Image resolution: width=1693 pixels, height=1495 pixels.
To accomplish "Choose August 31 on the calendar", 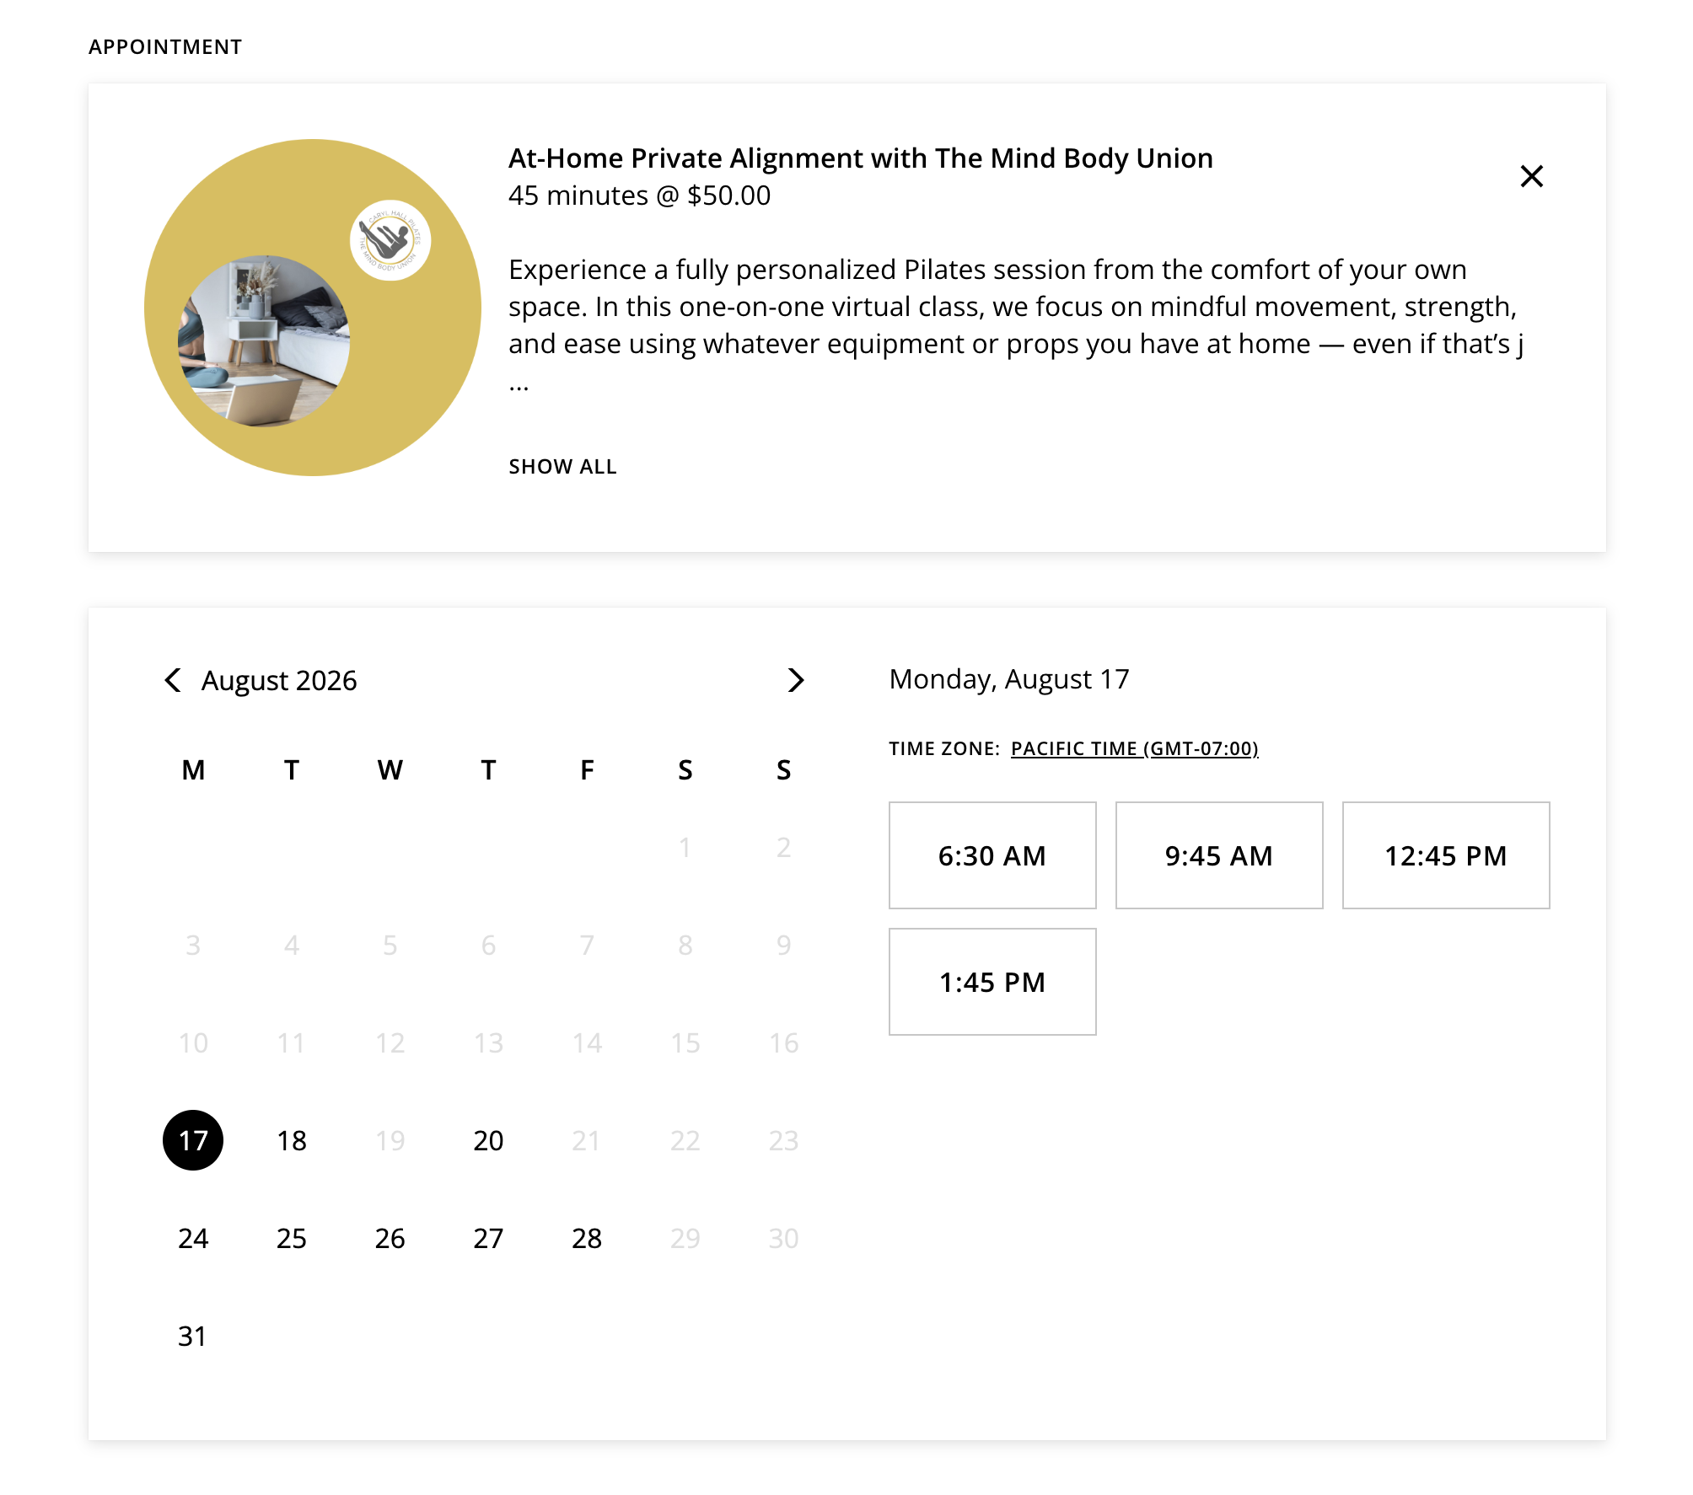I will click(193, 1336).
